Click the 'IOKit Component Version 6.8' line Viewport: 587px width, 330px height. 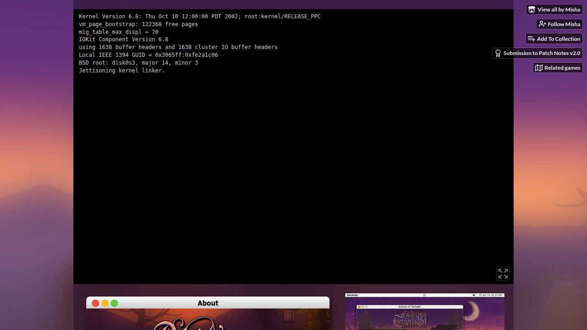123,39
